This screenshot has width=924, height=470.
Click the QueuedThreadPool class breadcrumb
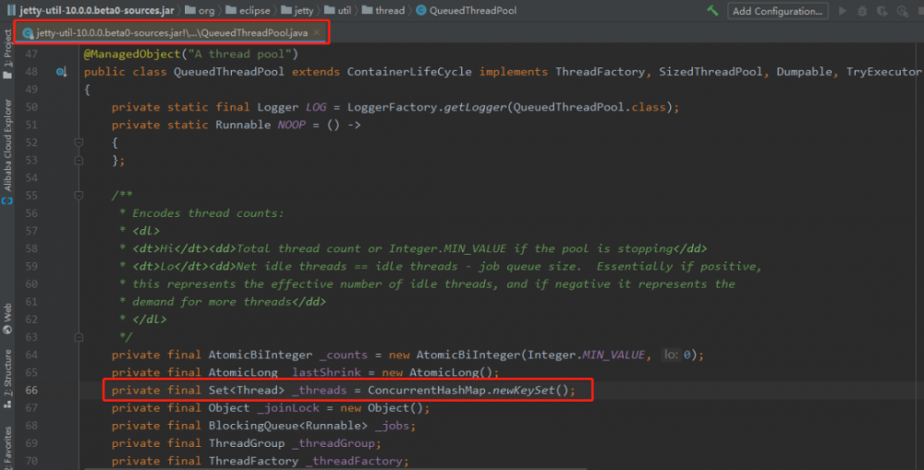[x=466, y=10]
